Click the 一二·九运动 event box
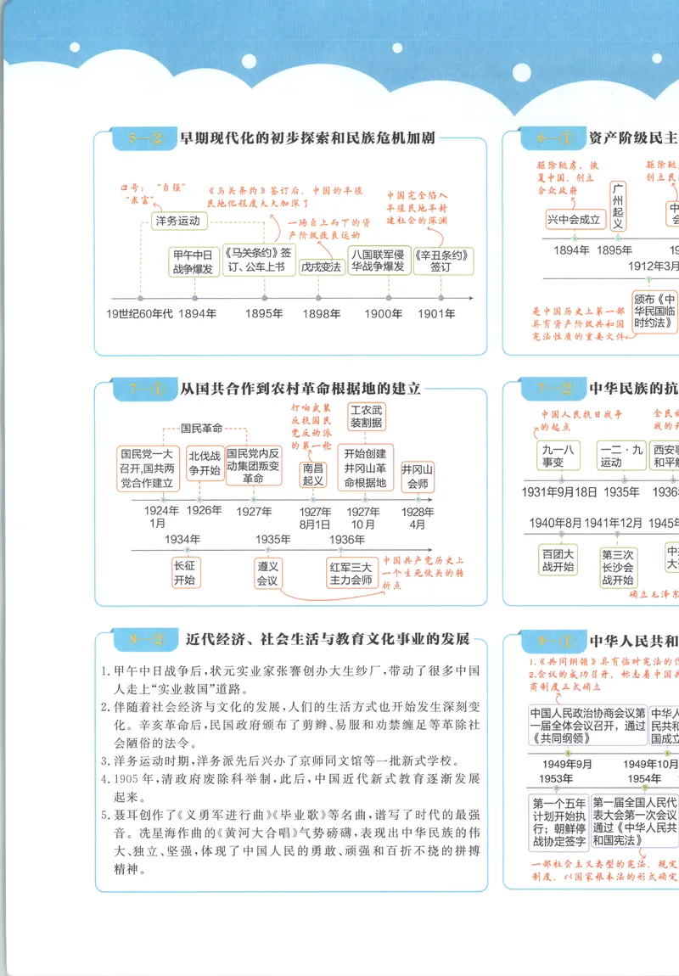This screenshot has height=976, width=679. click(620, 456)
